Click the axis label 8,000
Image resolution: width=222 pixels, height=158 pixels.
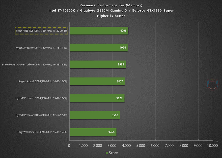coord(184,146)
